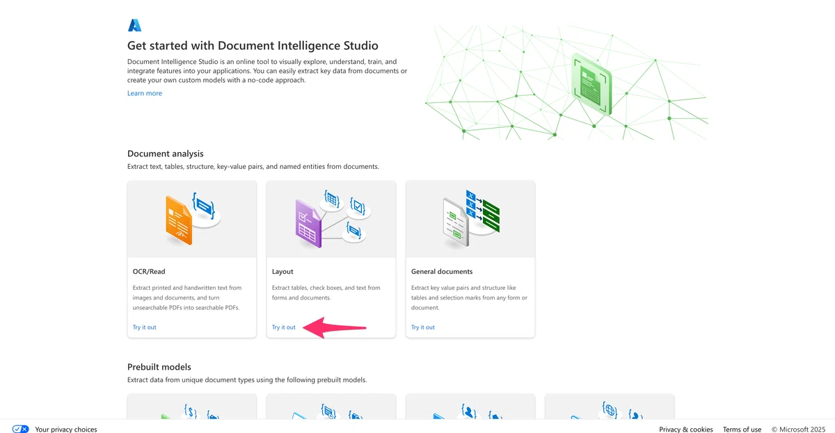Viewport: 835px width, 433px height.
Task: Open the Privacy & cookies footer link
Action: [686, 430]
